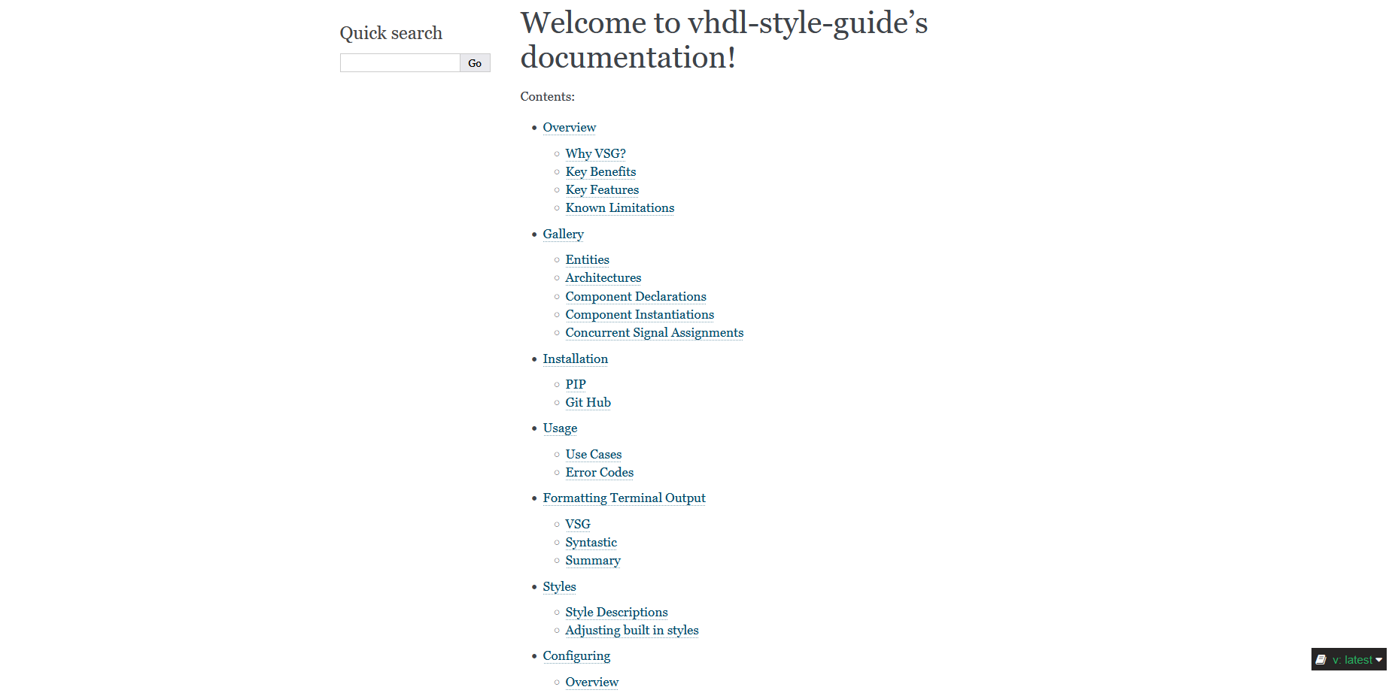Select the Syntastic formatting link
Screen dimensions: 1398x693
click(591, 542)
